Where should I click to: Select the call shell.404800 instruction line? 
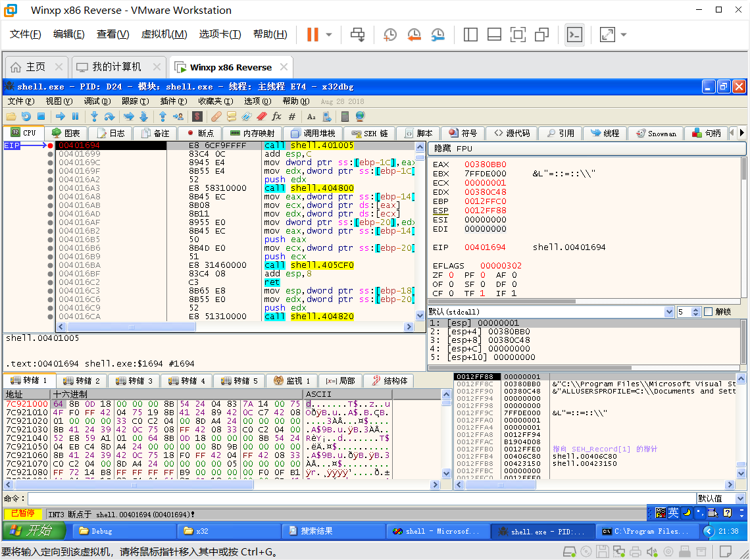(x=309, y=188)
